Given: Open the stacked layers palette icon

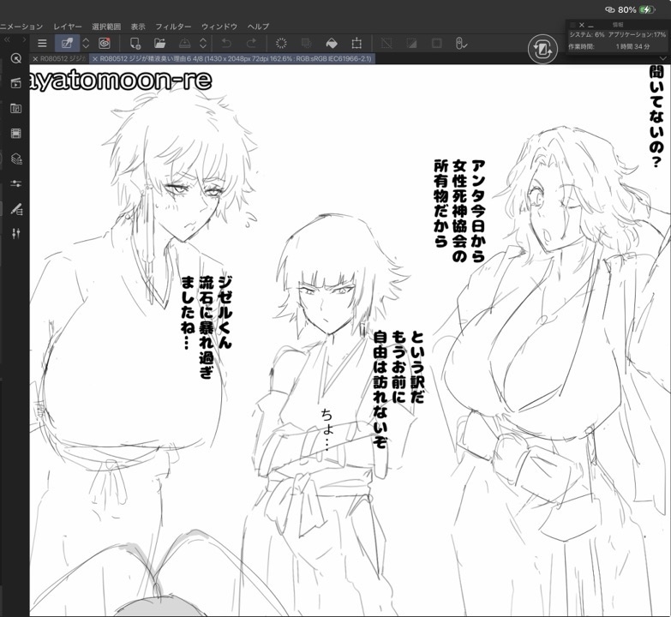Looking at the screenshot, I should pyautogui.click(x=15, y=159).
